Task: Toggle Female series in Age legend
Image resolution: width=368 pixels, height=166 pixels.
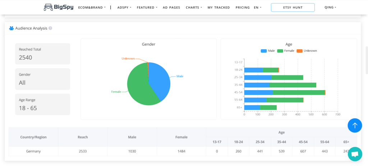Action: [286, 51]
